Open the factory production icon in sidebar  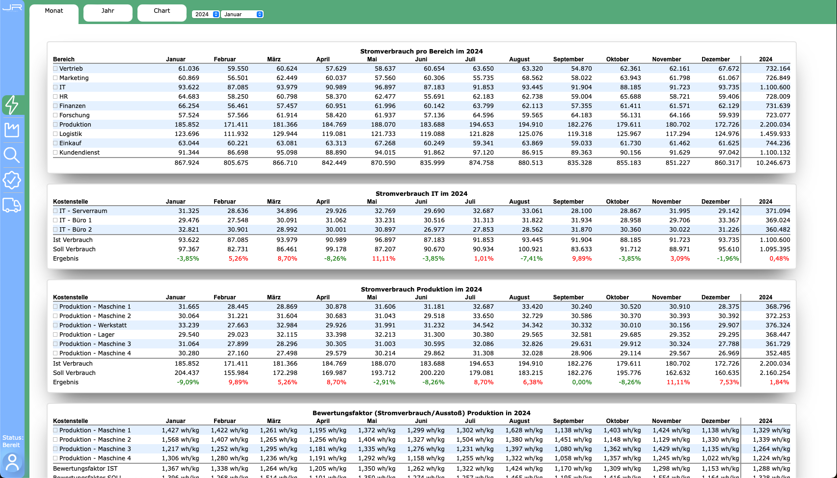[12, 130]
